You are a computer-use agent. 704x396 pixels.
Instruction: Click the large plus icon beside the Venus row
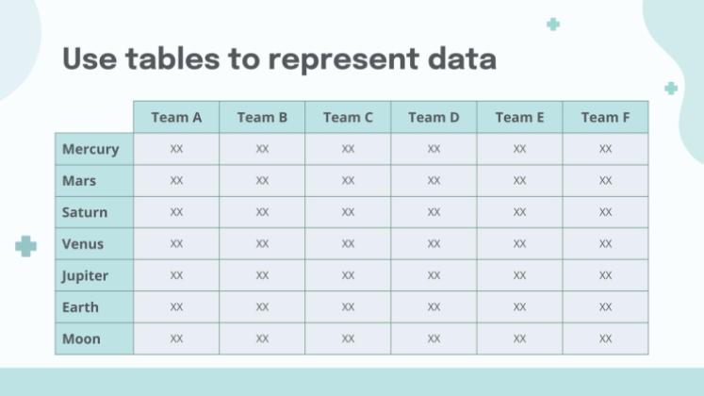25,246
